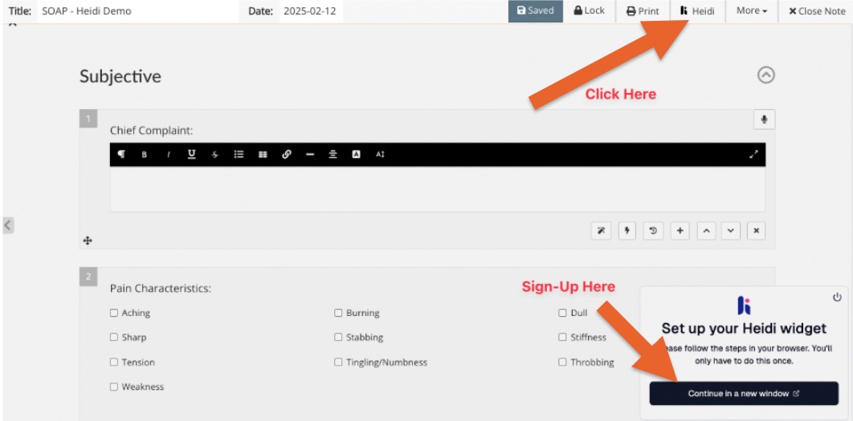Check the Tension checkbox
The image size is (853, 421).
pos(114,362)
